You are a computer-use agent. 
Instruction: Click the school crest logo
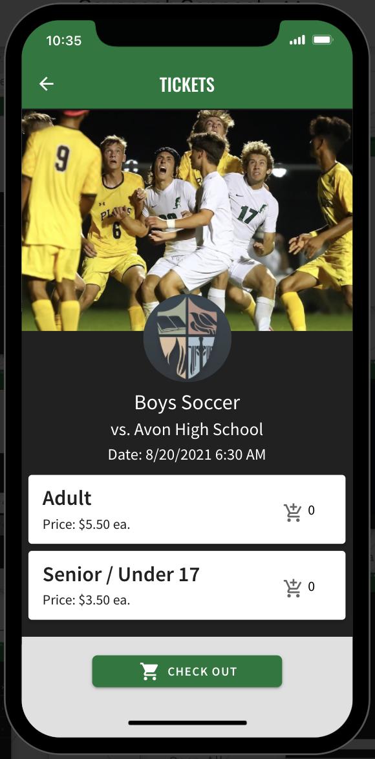point(187,338)
